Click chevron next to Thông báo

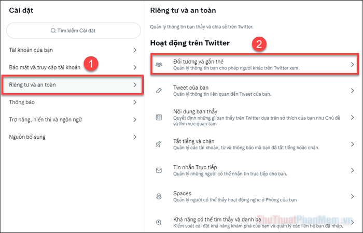click(135, 102)
